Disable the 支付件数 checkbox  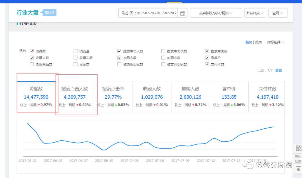pos(207,64)
